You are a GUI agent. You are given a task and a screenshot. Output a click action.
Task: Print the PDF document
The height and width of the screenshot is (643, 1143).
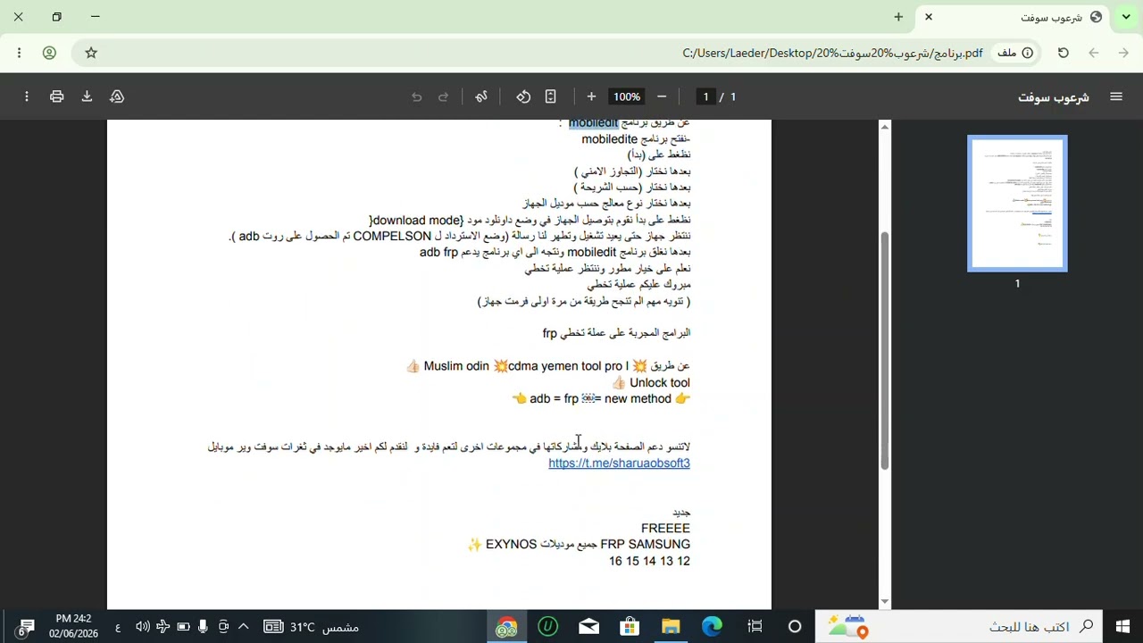click(57, 96)
